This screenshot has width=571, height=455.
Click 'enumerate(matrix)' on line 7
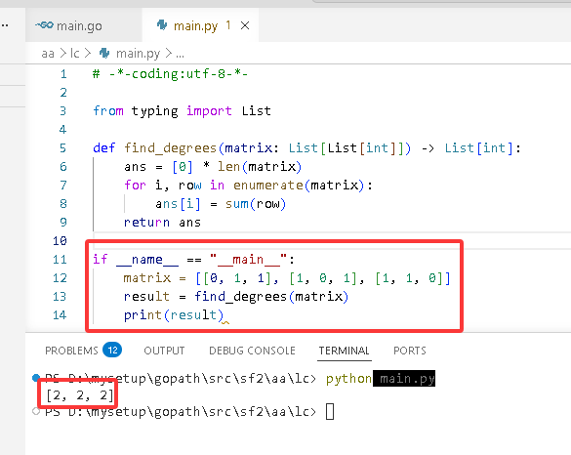(299, 186)
